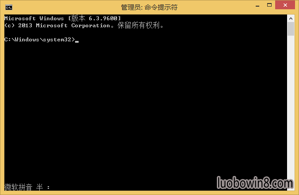299x195 pixels.
Task: Click the colon punctuation indicator after 半
Action: tap(49, 188)
